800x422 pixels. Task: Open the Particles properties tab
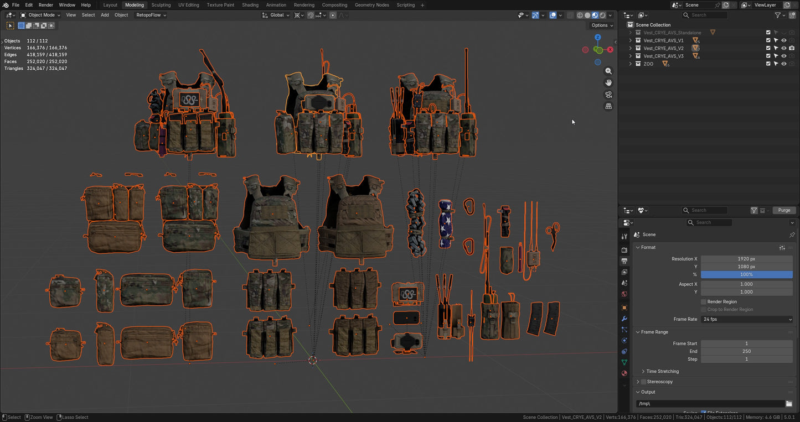pyautogui.click(x=624, y=330)
